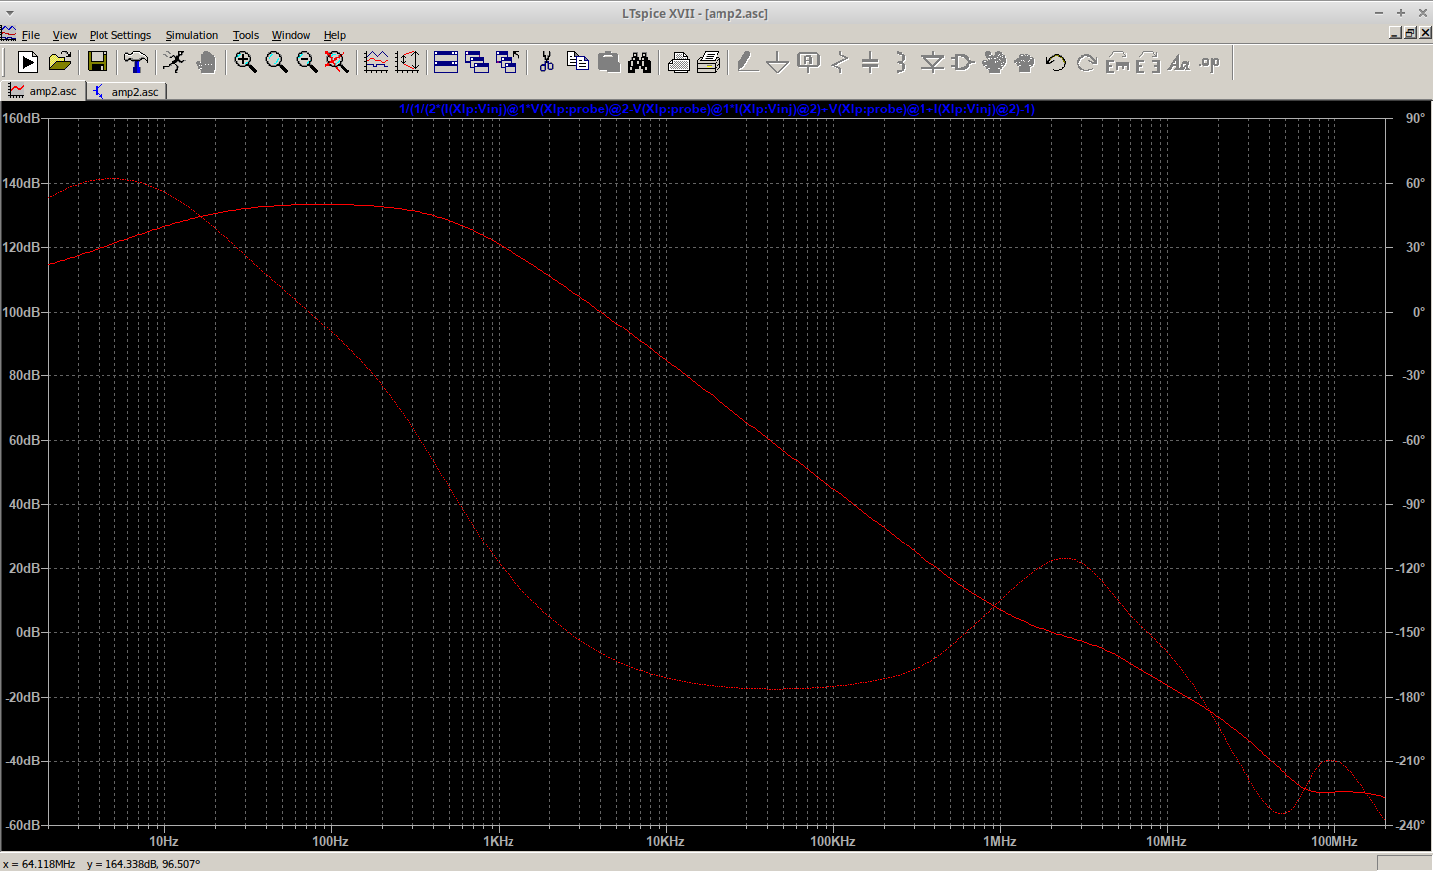Image resolution: width=1433 pixels, height=871 pixels.
Task: Open the File menu
Action: point(31,35)
